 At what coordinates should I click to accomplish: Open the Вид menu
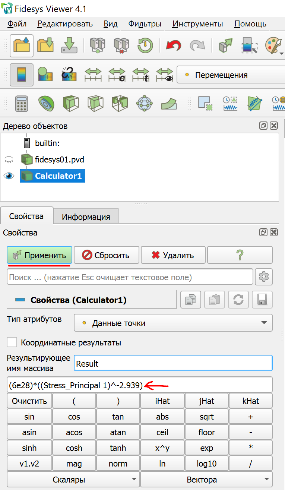click(x=111, y=24)
